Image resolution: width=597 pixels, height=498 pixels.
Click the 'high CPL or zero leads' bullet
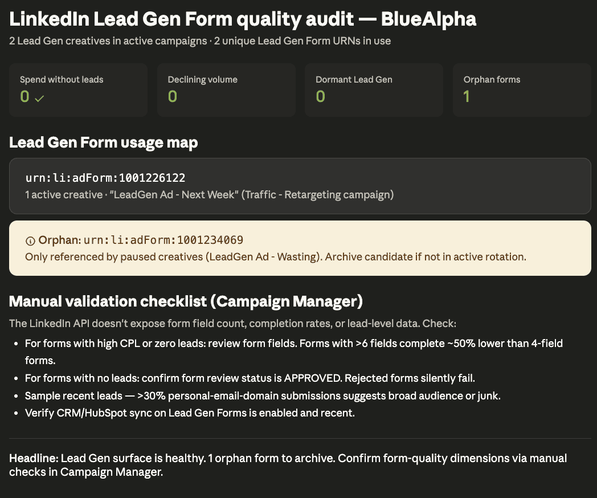coord(293,352)
